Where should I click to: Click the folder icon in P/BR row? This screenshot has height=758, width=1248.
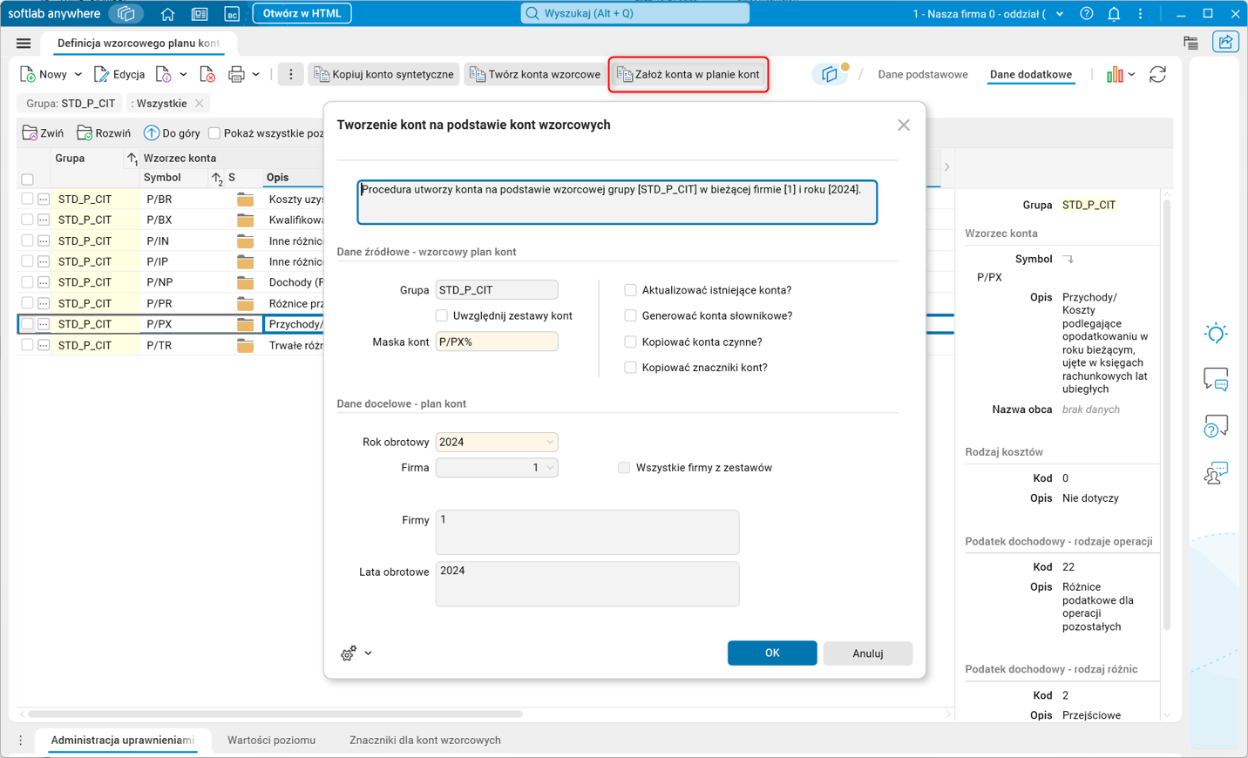click(x=246, y=200)
